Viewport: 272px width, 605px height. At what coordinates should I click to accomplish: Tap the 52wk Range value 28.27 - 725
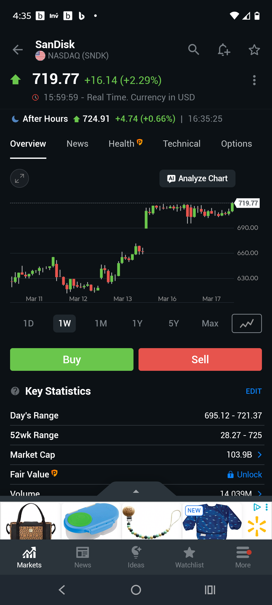coord(241,435)
